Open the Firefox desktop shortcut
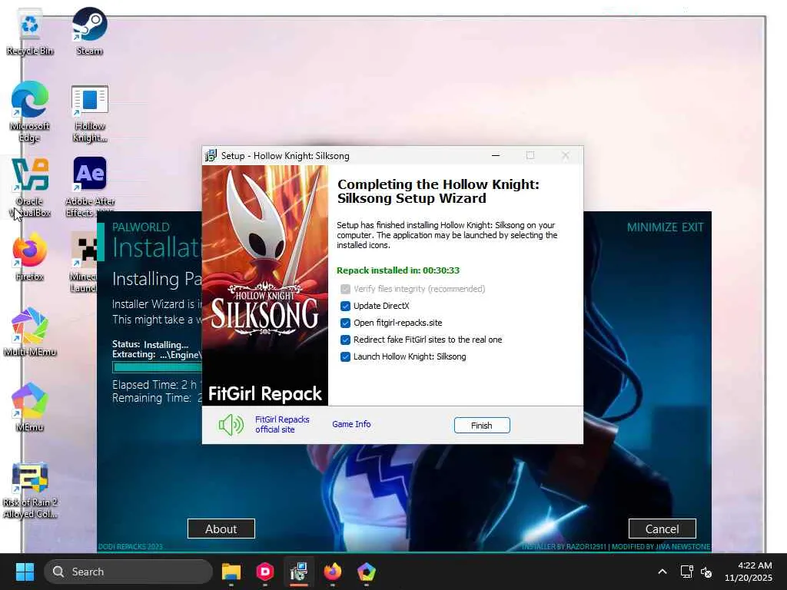The image size is (787, 590). 30,256
